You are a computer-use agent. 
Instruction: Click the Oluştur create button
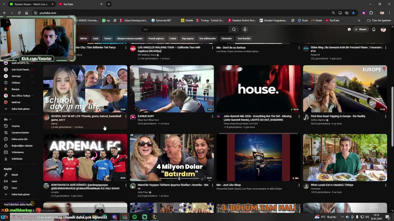(x=360, y=29)
